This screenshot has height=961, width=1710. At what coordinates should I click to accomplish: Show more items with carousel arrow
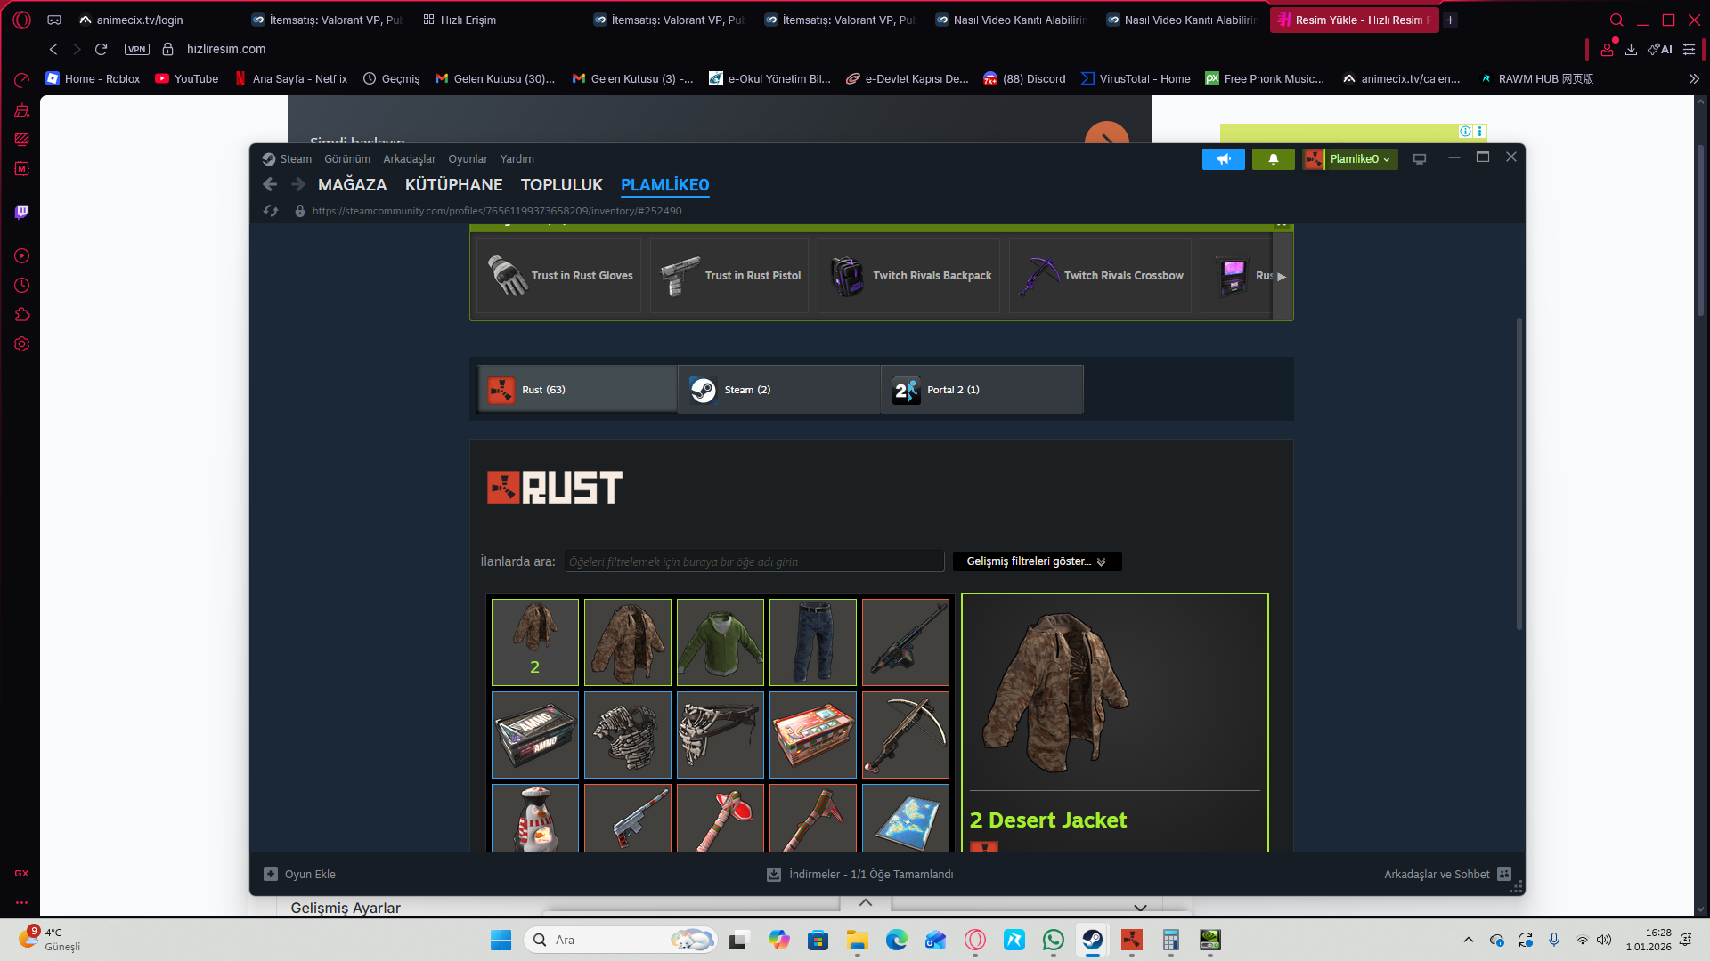tap(1282, 276)
